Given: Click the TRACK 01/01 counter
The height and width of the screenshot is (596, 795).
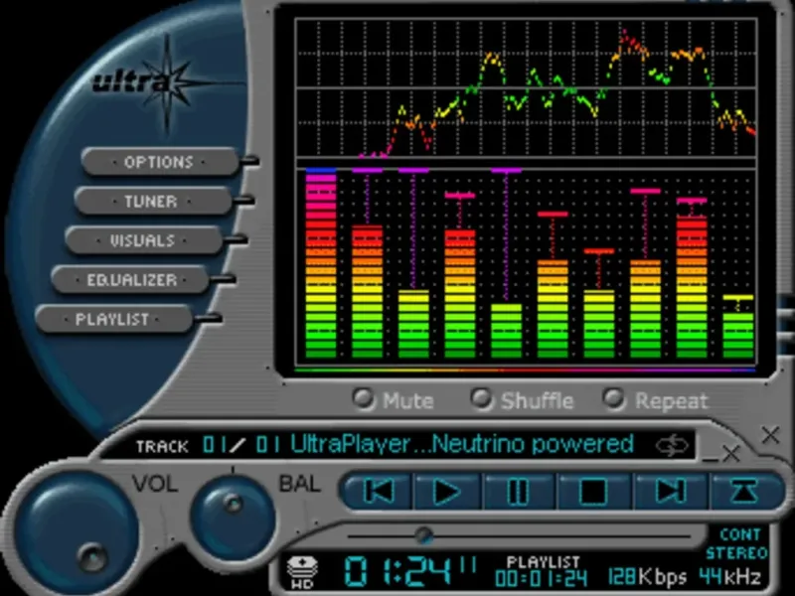Looking at the screenshot, I should [x=208, y=445].
